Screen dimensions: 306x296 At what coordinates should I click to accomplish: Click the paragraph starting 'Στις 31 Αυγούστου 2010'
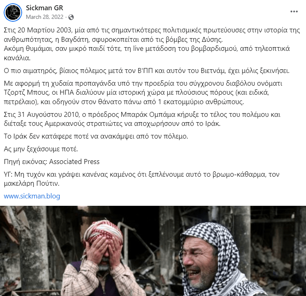coord(142,119)
